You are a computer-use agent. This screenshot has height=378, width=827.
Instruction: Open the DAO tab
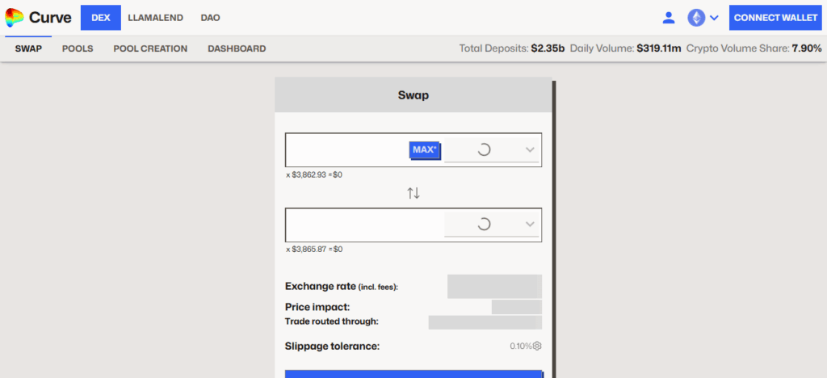[x=211, y=18]
